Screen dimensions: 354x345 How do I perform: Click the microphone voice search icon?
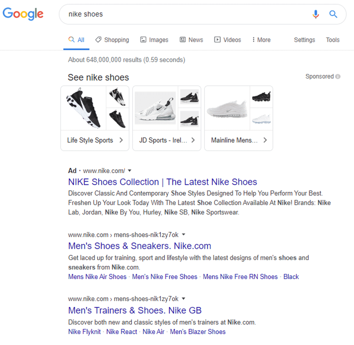(316, 14)
